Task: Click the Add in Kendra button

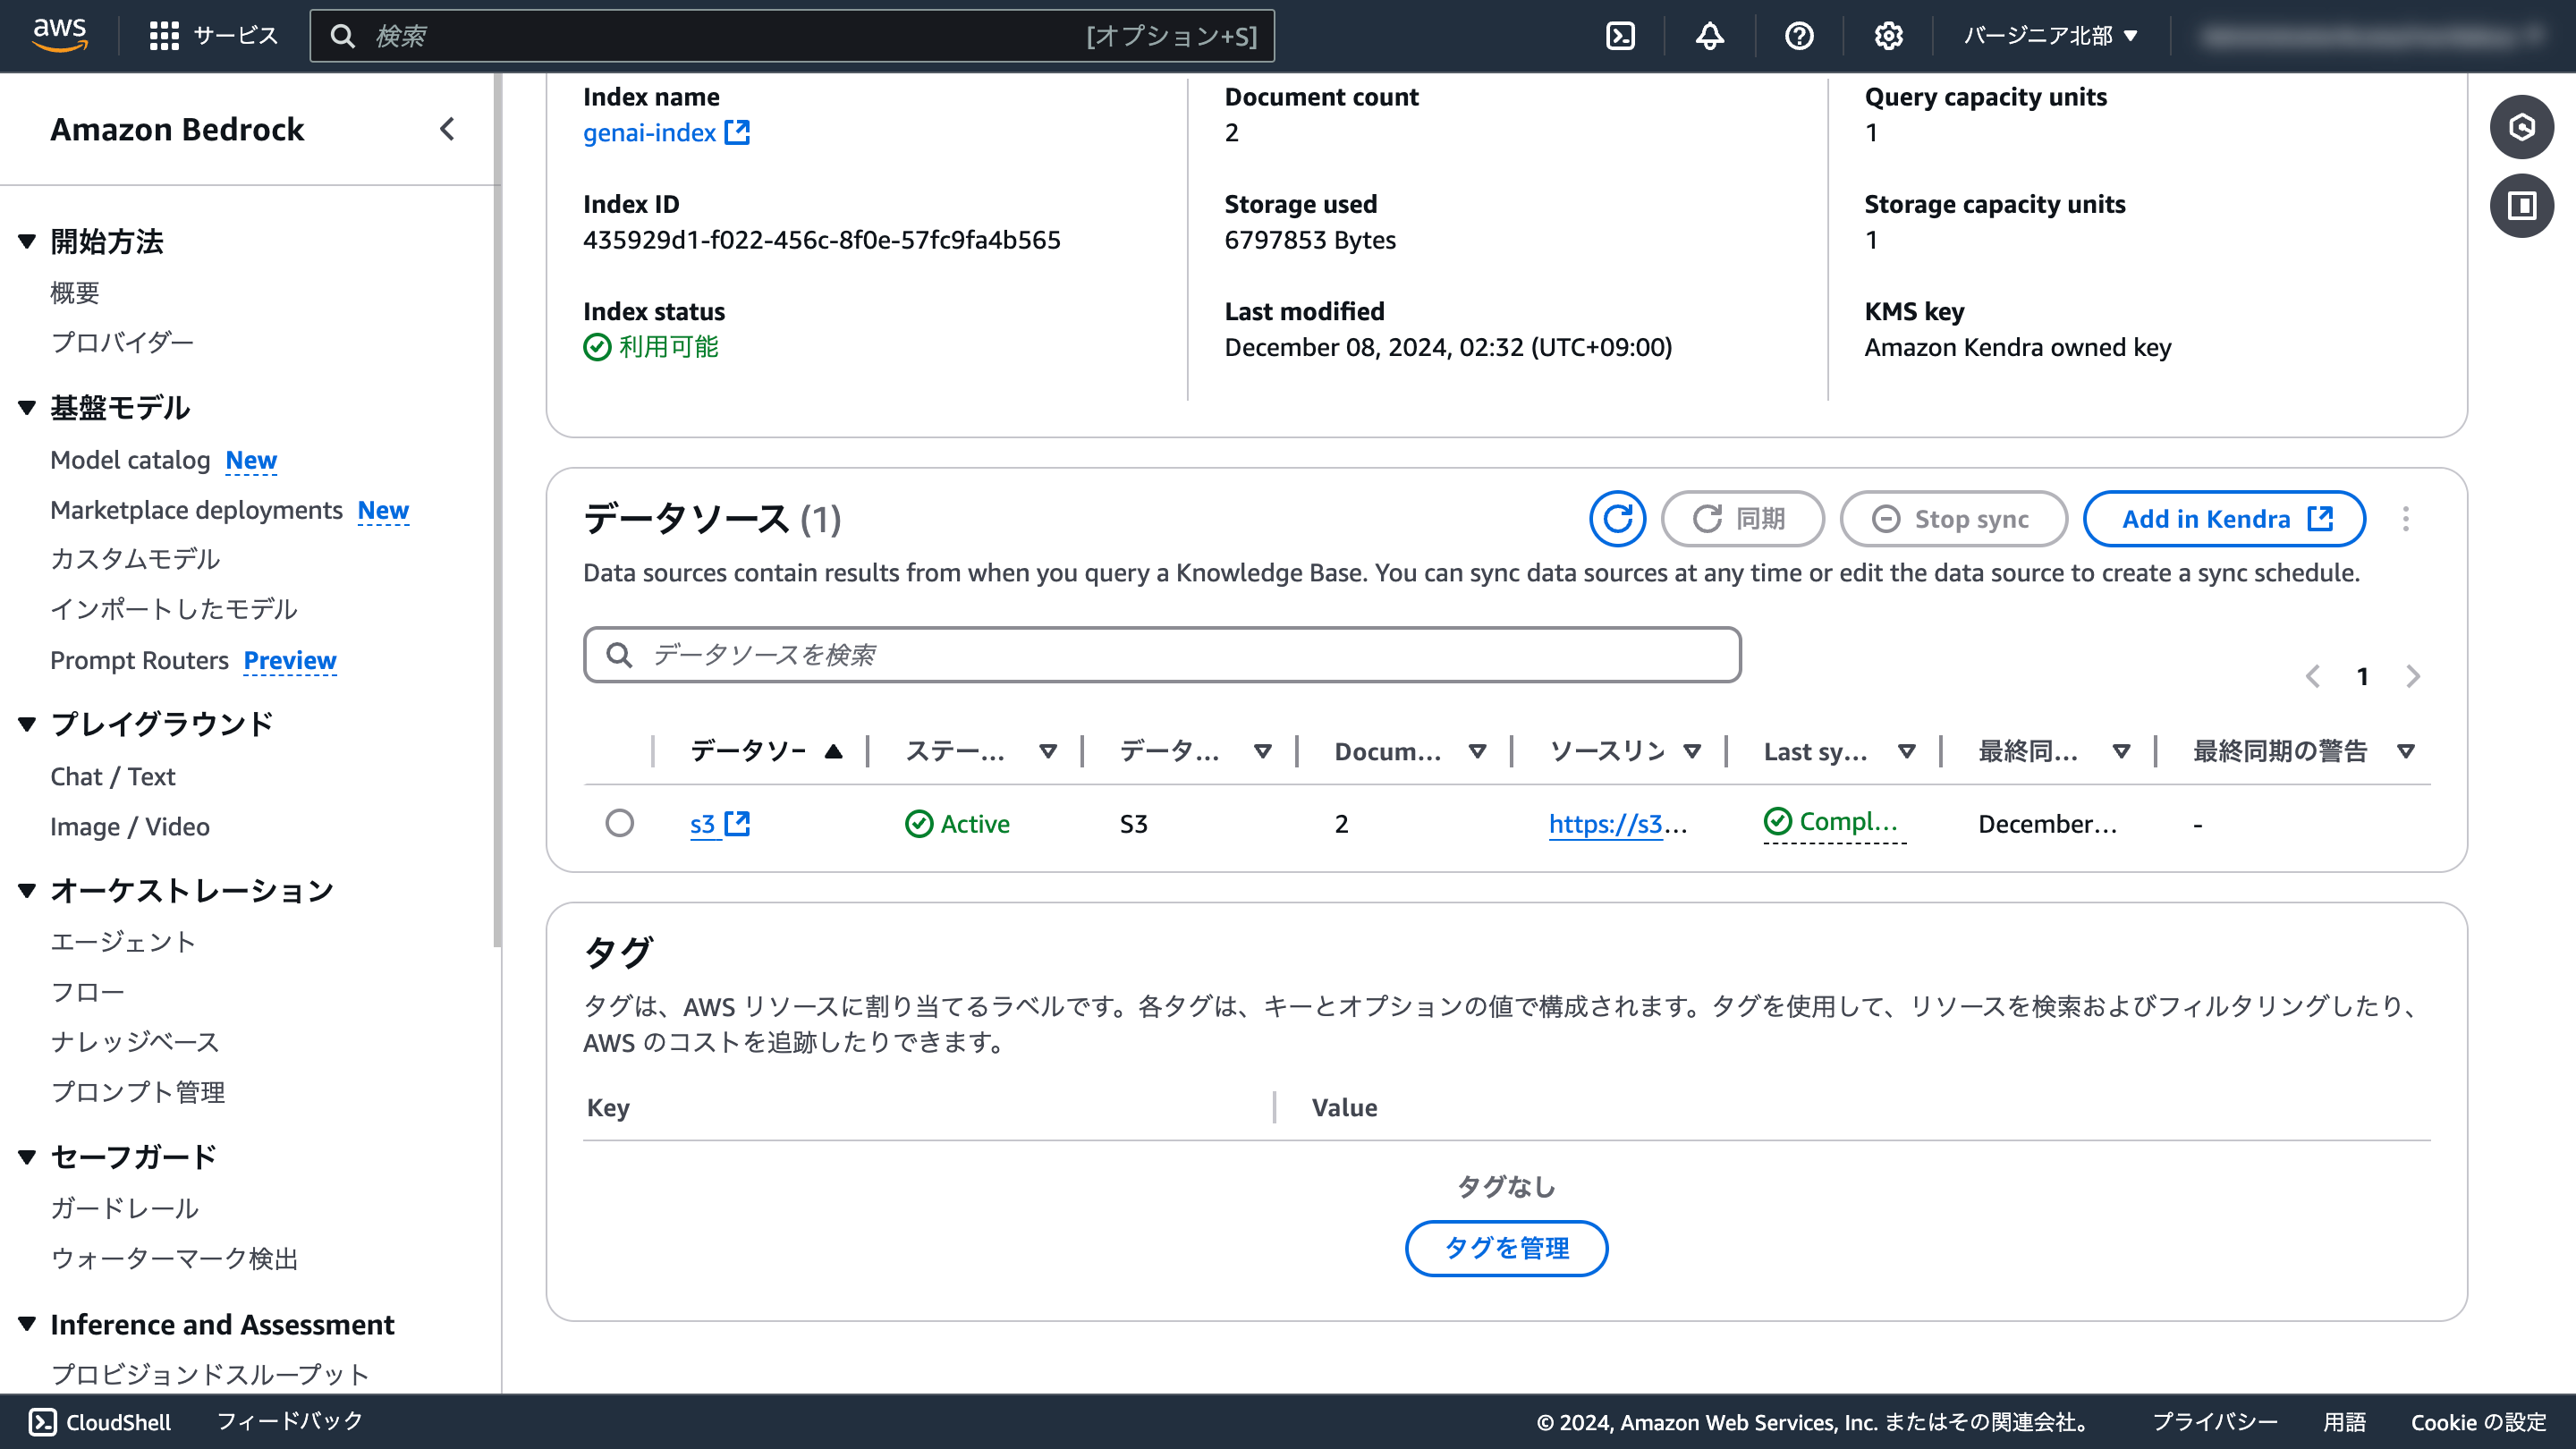Action: (x=2223, y=519)
